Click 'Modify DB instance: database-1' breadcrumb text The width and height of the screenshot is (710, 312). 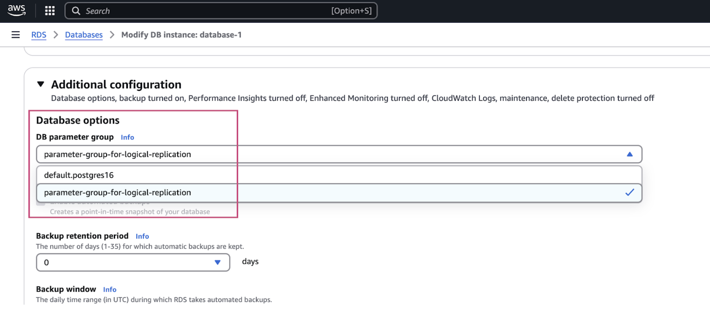181,35
